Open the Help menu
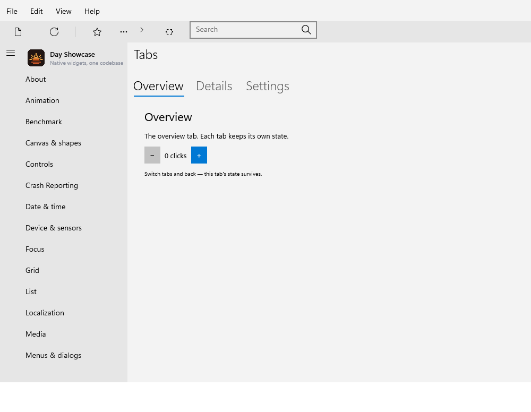 click(x=92, y=11)
